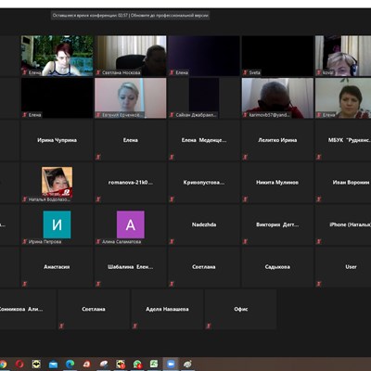Select the Садыкова participant tile
371x371 pixels.
click(277, 267)
